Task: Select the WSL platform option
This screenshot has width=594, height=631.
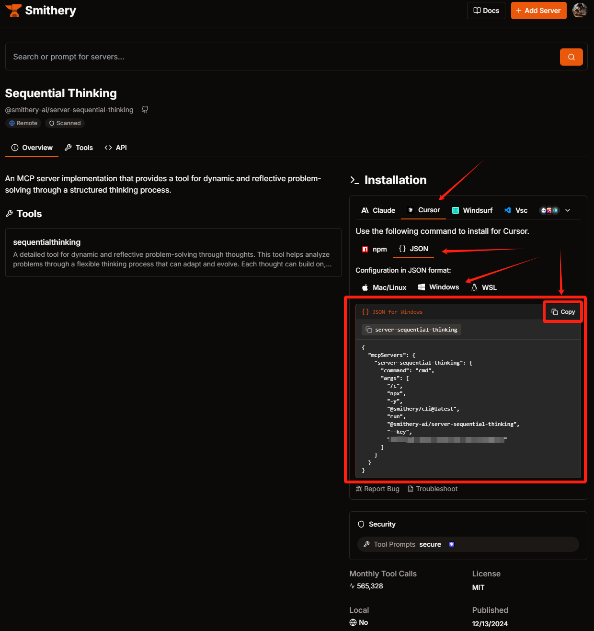Action: coord(484,287)
